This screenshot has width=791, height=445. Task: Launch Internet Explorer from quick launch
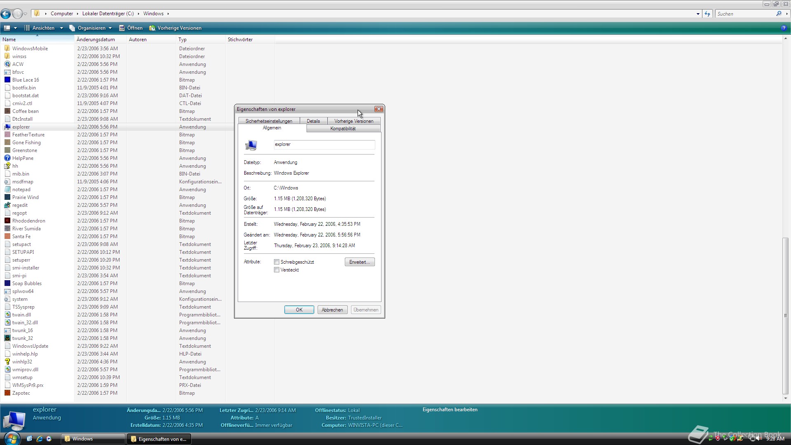pos(40,439)
